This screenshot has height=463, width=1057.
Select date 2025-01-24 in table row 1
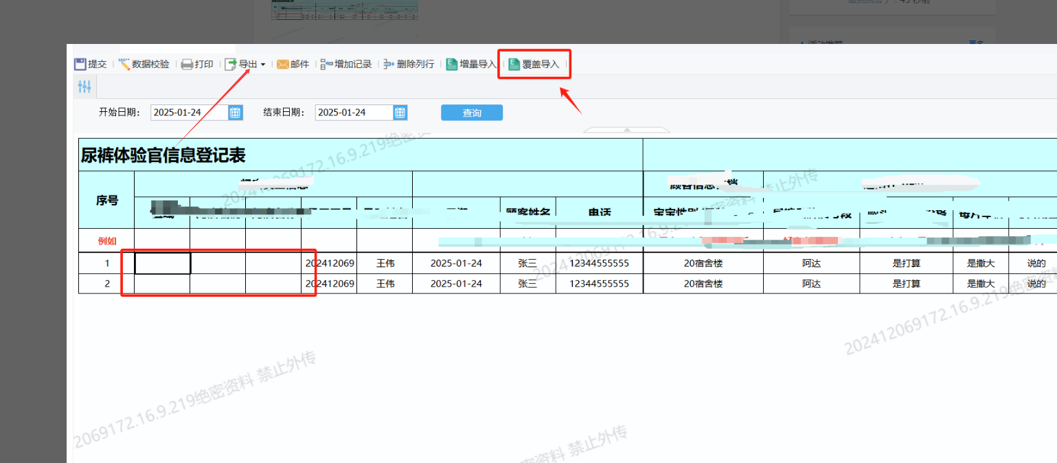pyautogui.click(x=456, y=263)
